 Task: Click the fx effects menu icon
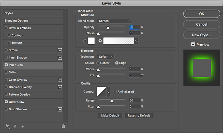coord(8,126)
